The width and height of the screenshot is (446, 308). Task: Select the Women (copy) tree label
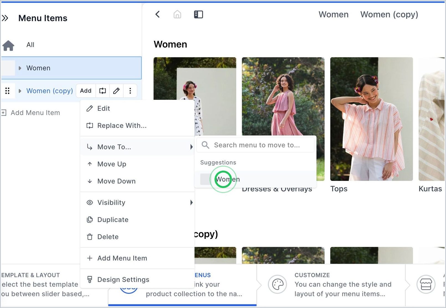[x=50, y=91]
